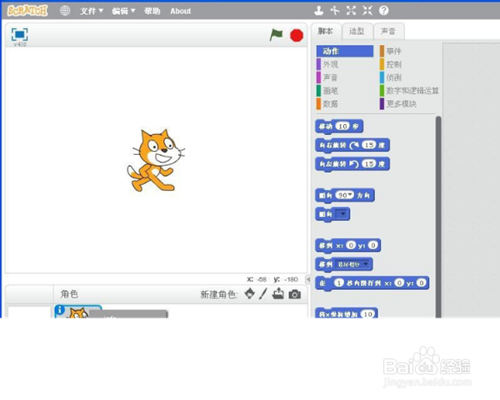Click the turn left 15 degrees block
500x400 pixels.
352,164
